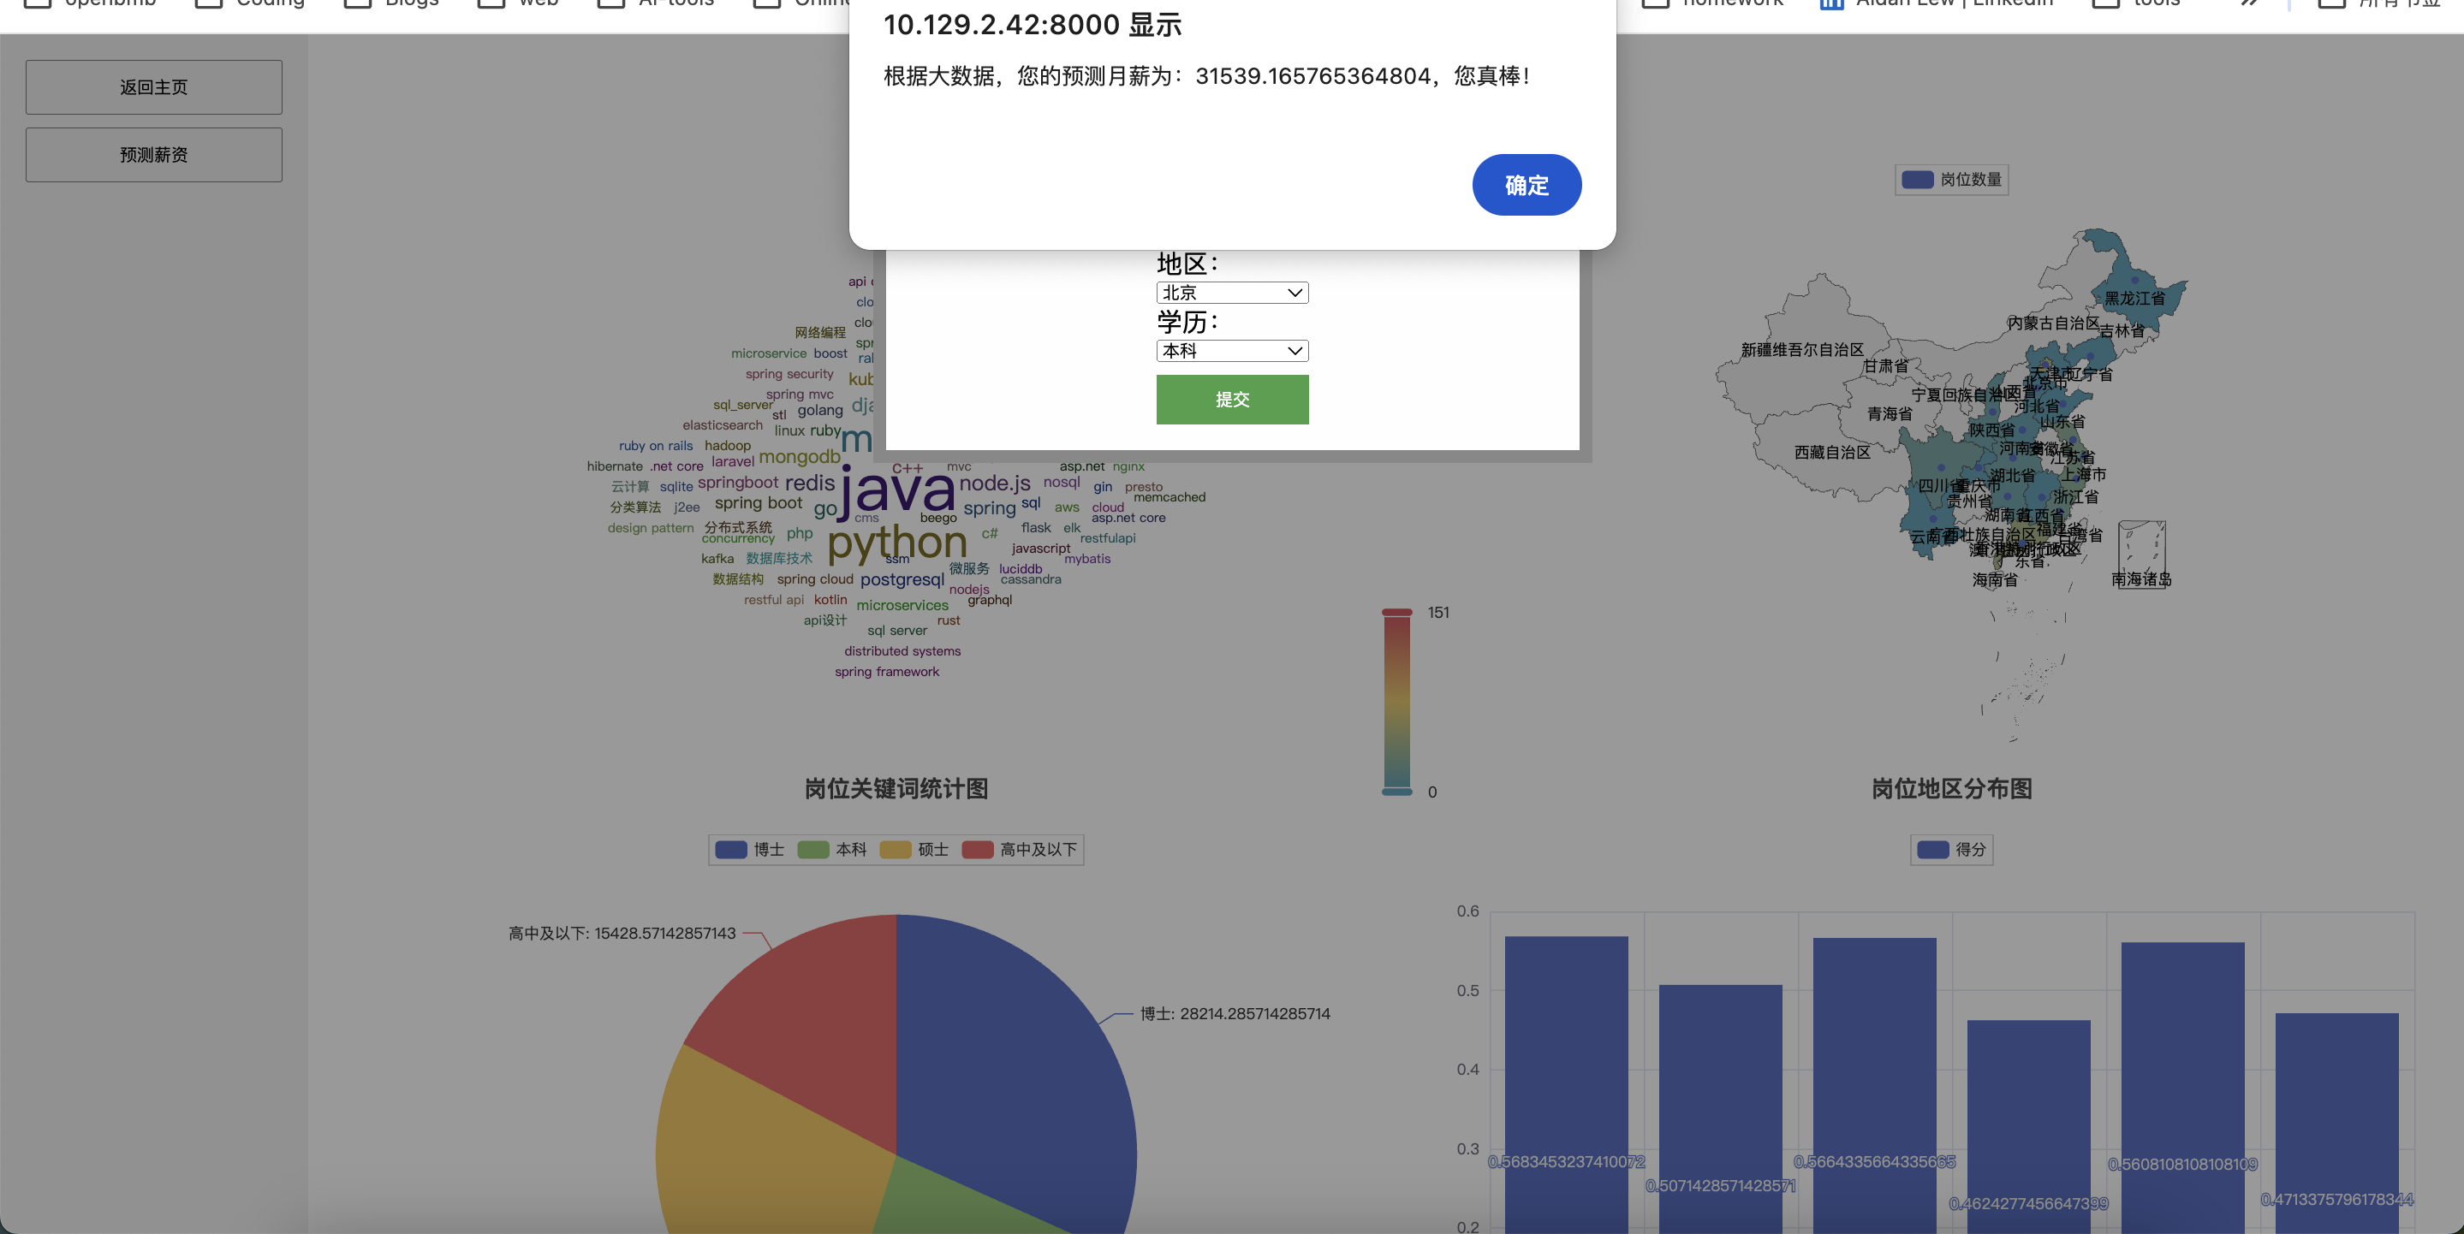2464x1234 pixels.
Task: Click 青海省 on the map
Action: [1890, 414]
